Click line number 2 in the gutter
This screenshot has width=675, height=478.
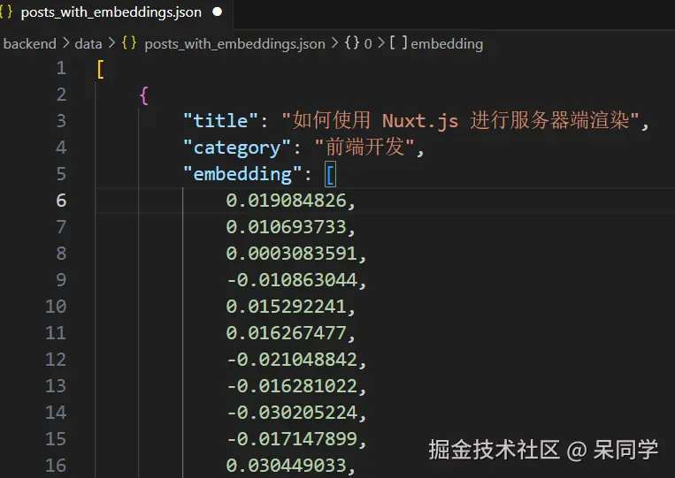click(61, 95)
